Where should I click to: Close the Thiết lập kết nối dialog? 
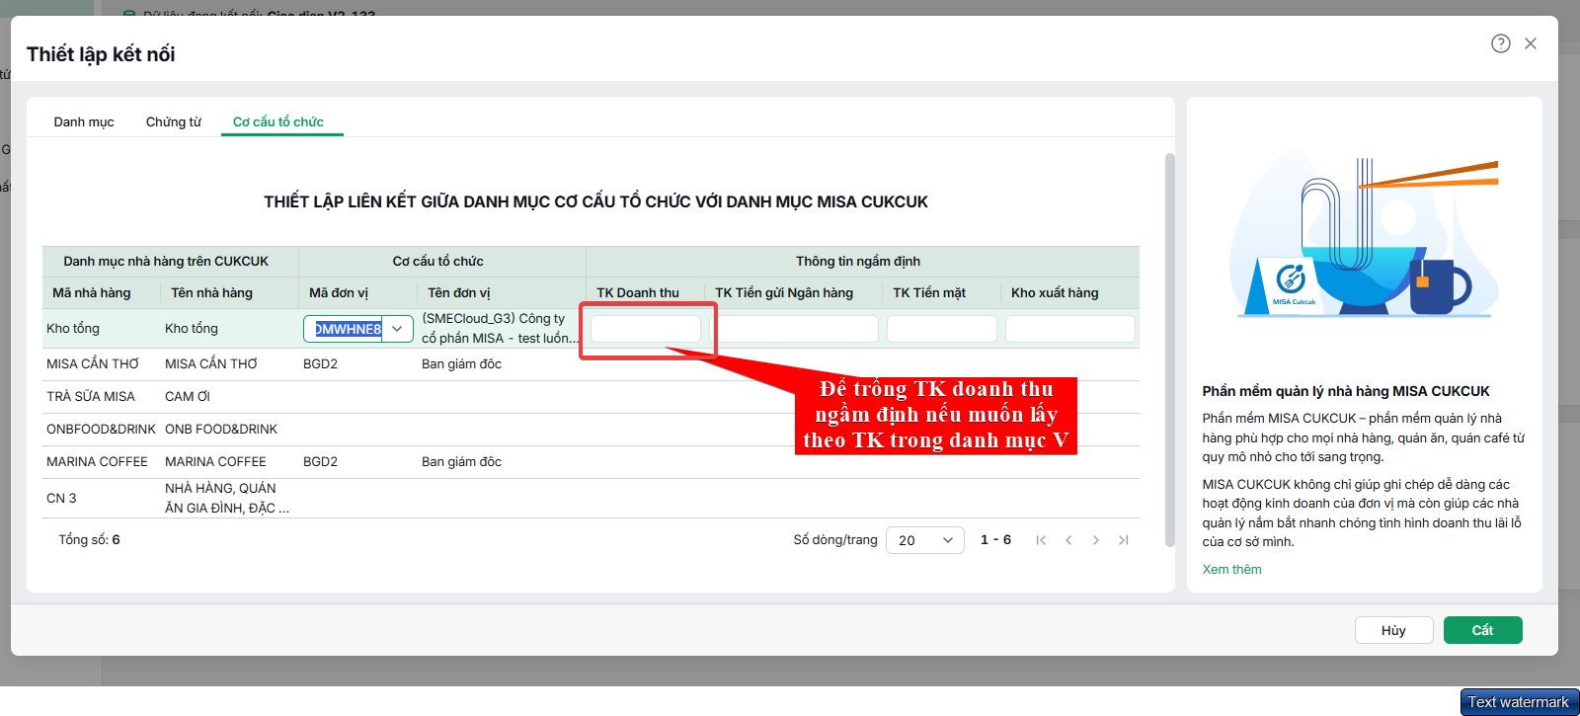point(1531,43)
